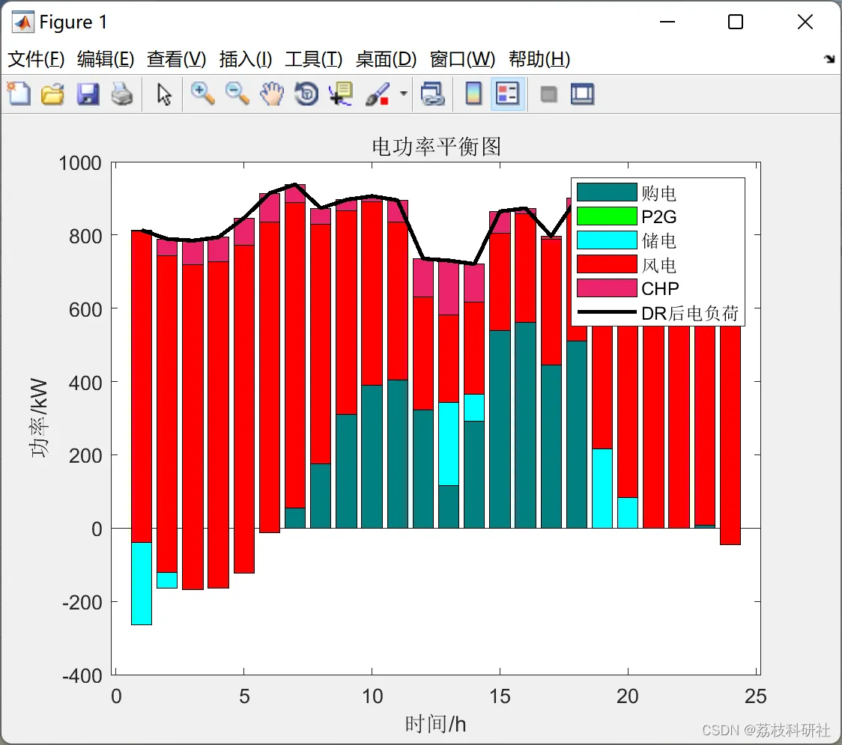
Task: Click the legend label DR后电负荷
Action: (x=690, y=313)
